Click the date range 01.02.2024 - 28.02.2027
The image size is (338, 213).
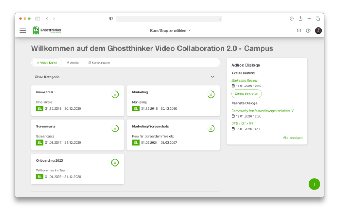coord(159,143)
